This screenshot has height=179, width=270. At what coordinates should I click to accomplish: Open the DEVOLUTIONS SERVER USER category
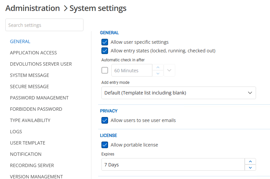coord(41,64)
